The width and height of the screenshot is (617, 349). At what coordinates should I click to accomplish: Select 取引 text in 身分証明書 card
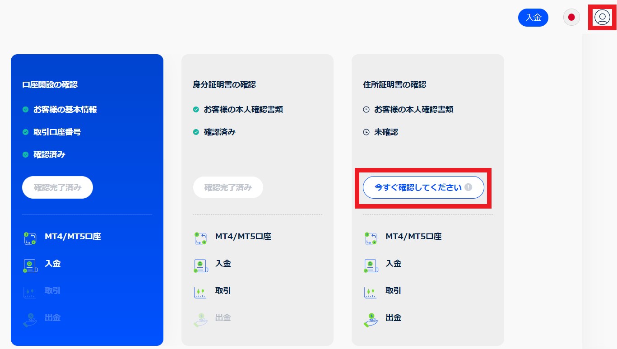click(223, 290)
